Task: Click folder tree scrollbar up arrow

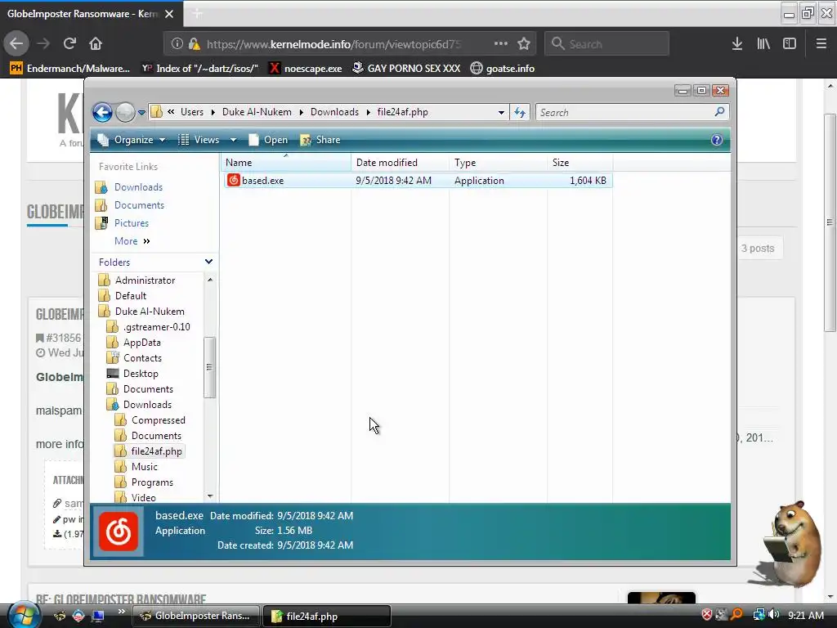Action: (210, 280)
